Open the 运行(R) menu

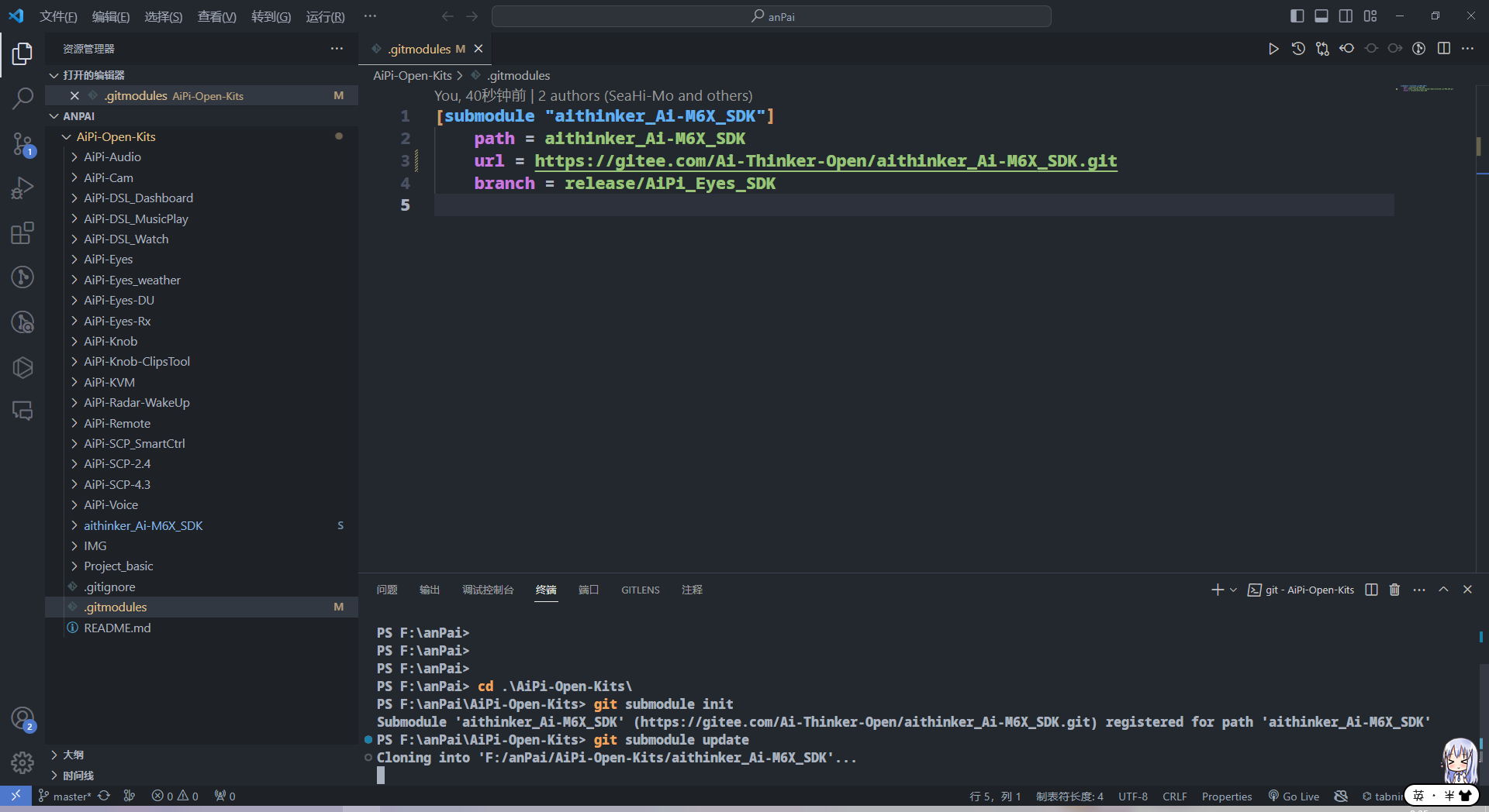pos(325,16)
